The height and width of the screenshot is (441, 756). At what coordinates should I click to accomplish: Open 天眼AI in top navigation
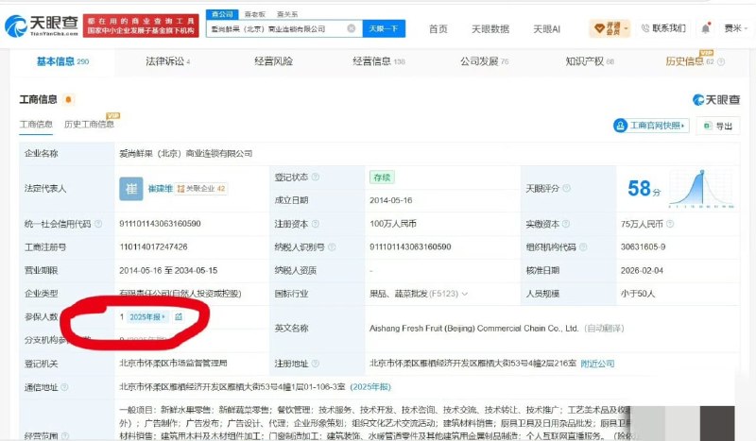point(547,29)
